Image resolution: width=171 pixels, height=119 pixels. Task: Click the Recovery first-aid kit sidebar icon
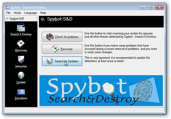[21, 44]
